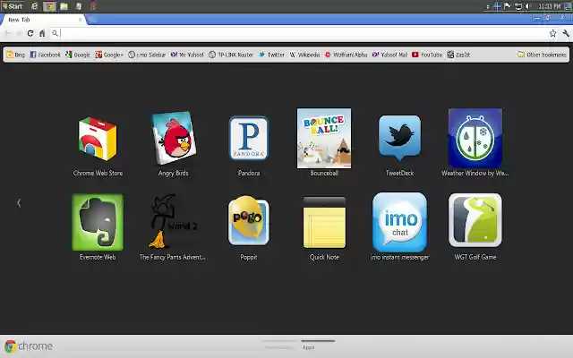Open the Wolfram|Alpha bookmark

click(346, 55)
